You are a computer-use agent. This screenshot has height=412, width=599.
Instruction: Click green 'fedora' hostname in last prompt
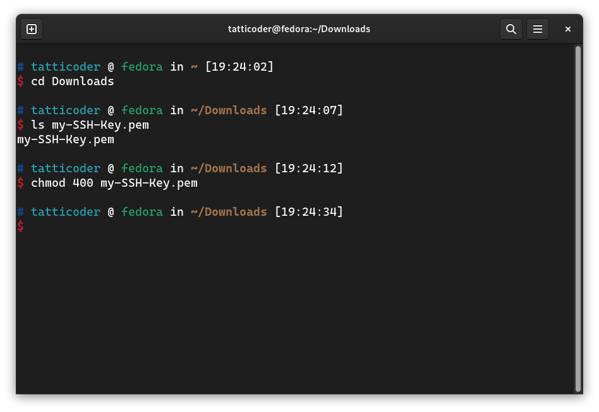(142, 212)
